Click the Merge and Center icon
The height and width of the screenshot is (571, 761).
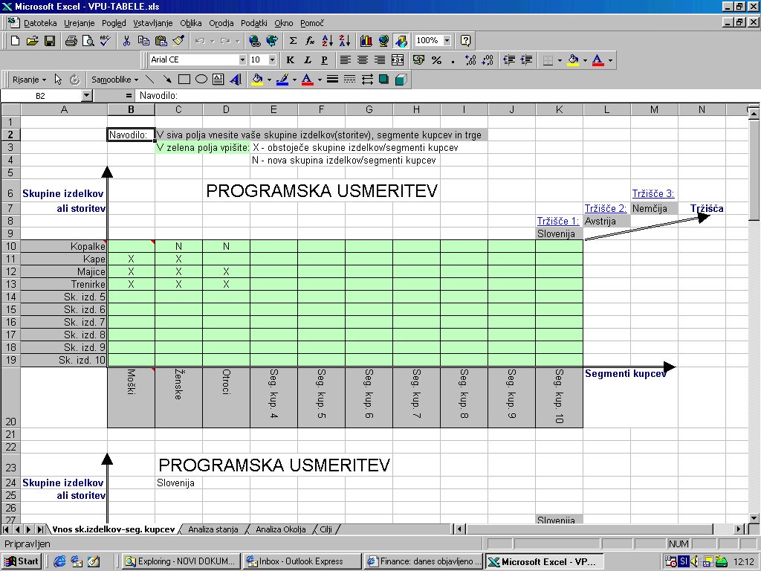coord(398,60)
